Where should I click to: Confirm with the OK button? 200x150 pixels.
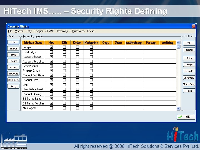click(x=186, y=117)
